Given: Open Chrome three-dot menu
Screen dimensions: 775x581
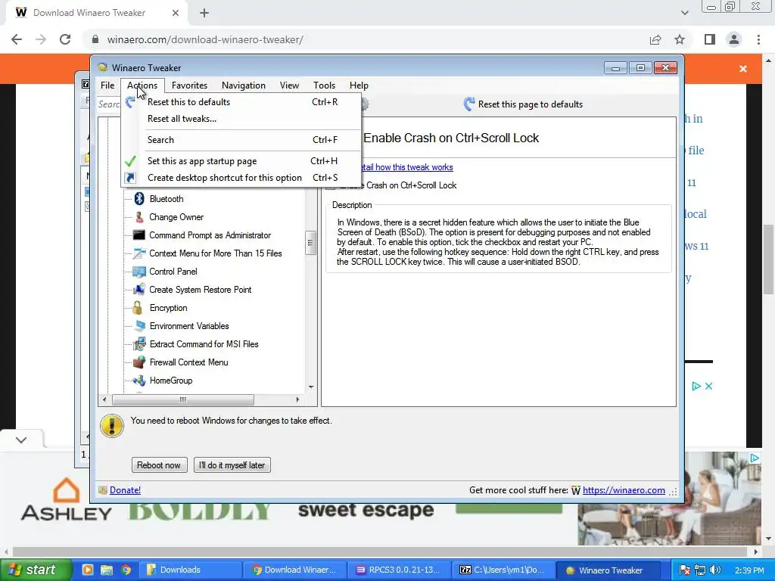Looking at the screenshot, I should [x=758, y=39].
